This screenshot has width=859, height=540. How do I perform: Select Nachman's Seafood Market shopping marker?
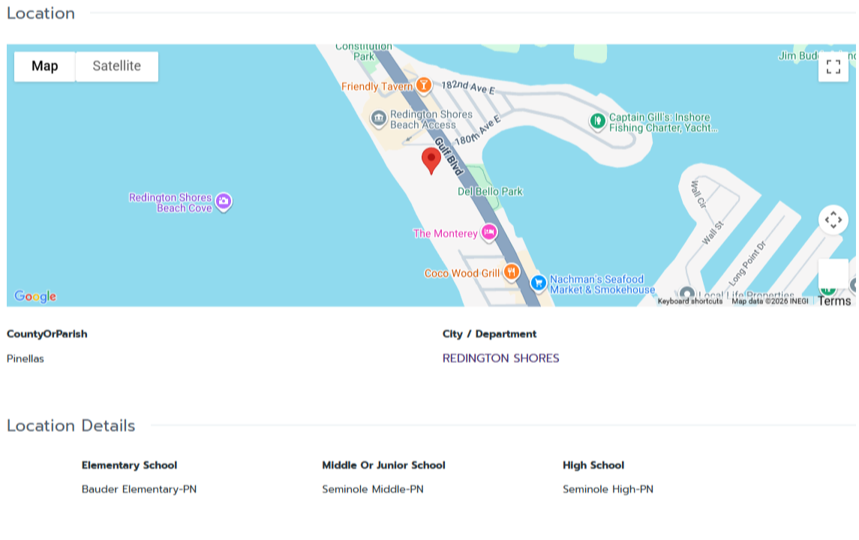coord(539,283)
